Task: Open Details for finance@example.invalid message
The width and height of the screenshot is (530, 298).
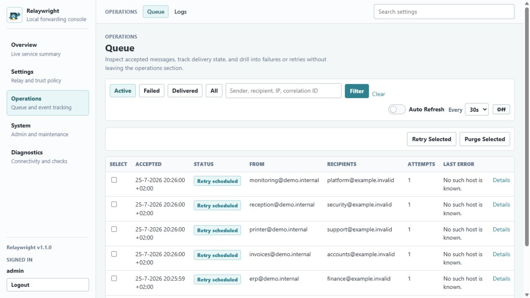Action: pos(501,278)
